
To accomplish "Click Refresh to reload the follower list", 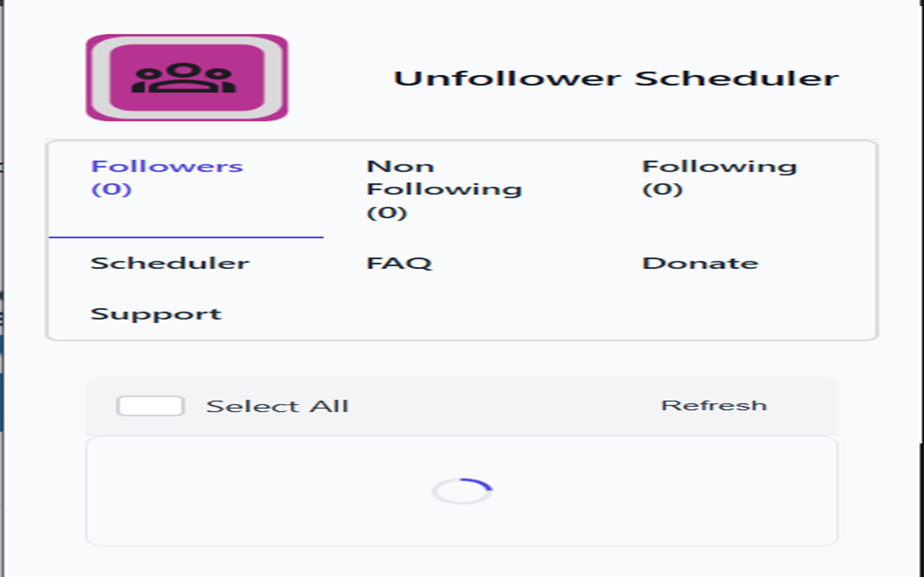I will point(714,405).
